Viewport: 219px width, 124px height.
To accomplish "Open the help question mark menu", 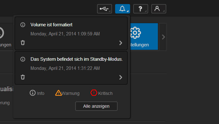I will pyautogui.click(x=141, y=9).
